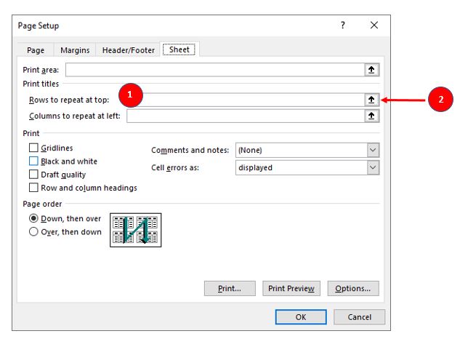Viewport: 460px width, 339px height.
Task: Go to the Page tab
Action: pos(36,50)
